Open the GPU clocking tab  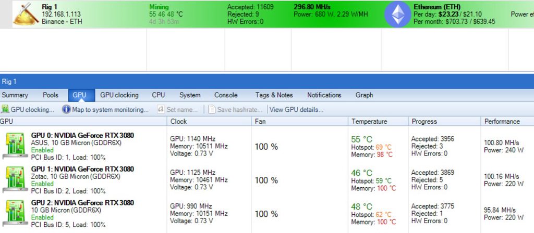click(119, 95)
